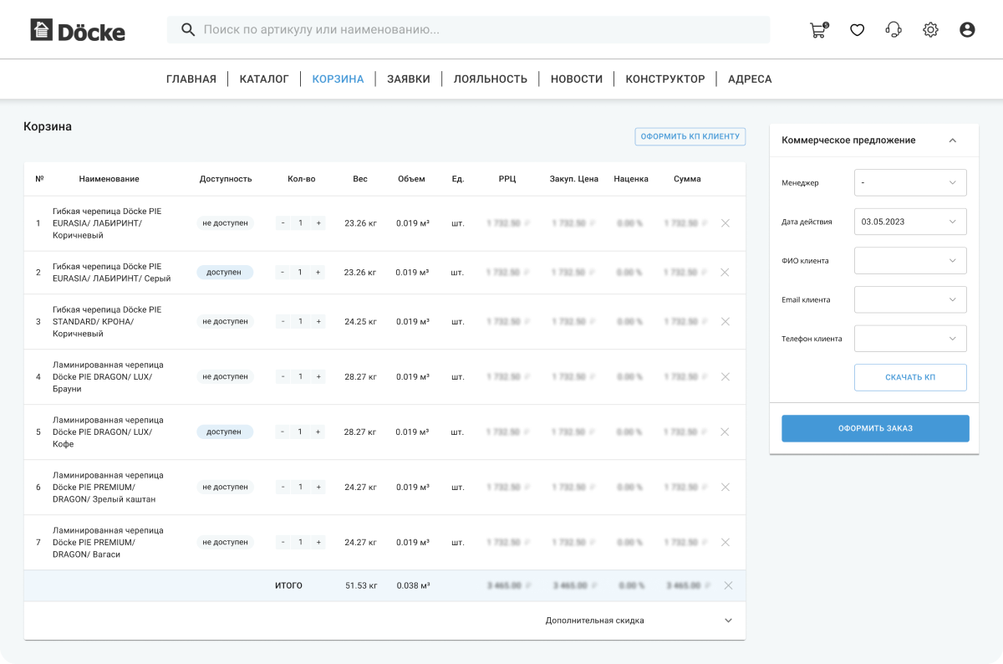
Task: Remove item 6 Зрелый каштан from cart
Action: coord(725,487)
